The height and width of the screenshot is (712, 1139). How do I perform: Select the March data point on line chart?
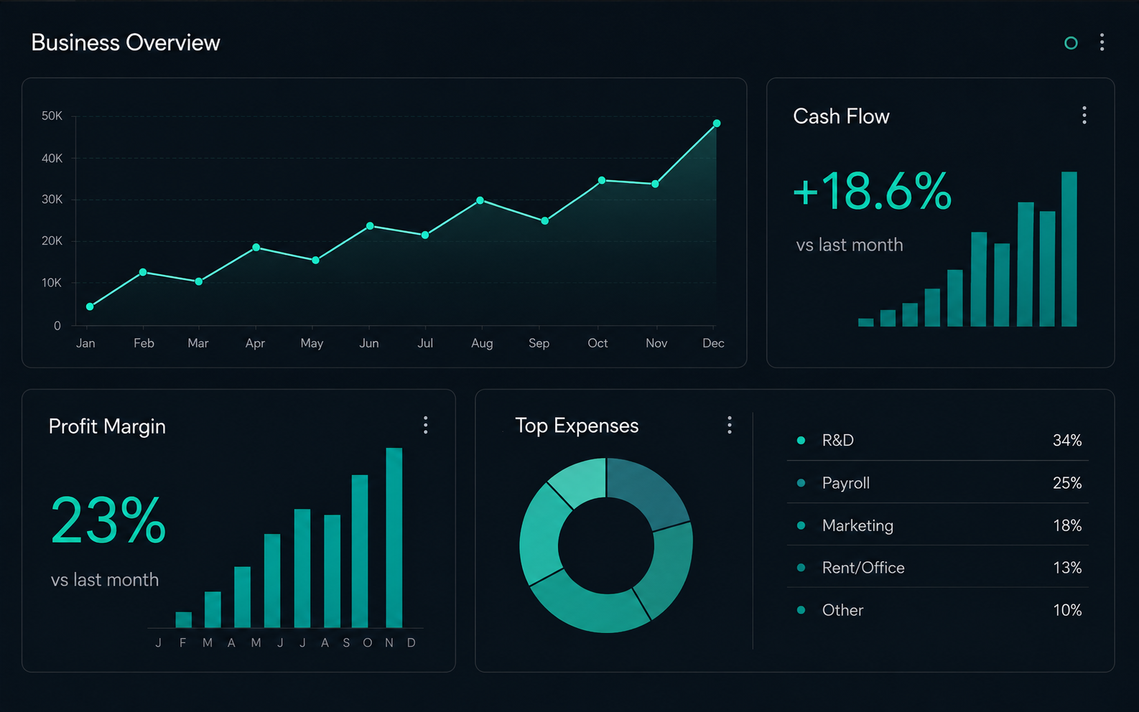[199, 281]
